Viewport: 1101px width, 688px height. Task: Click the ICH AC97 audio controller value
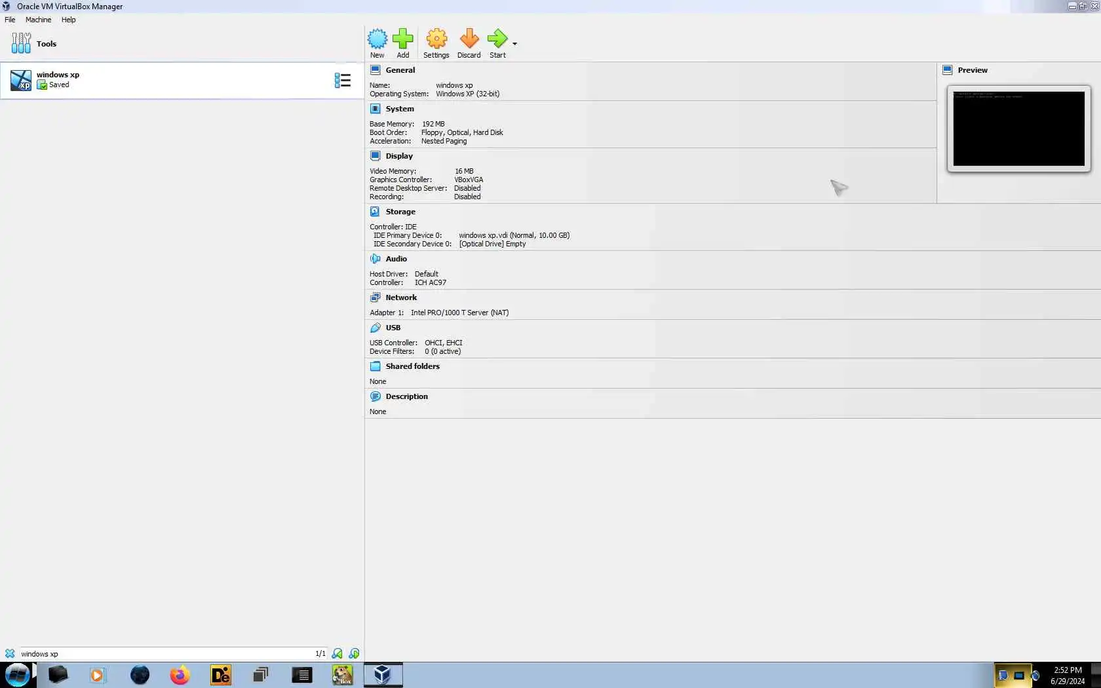click(x=431, y=282)
